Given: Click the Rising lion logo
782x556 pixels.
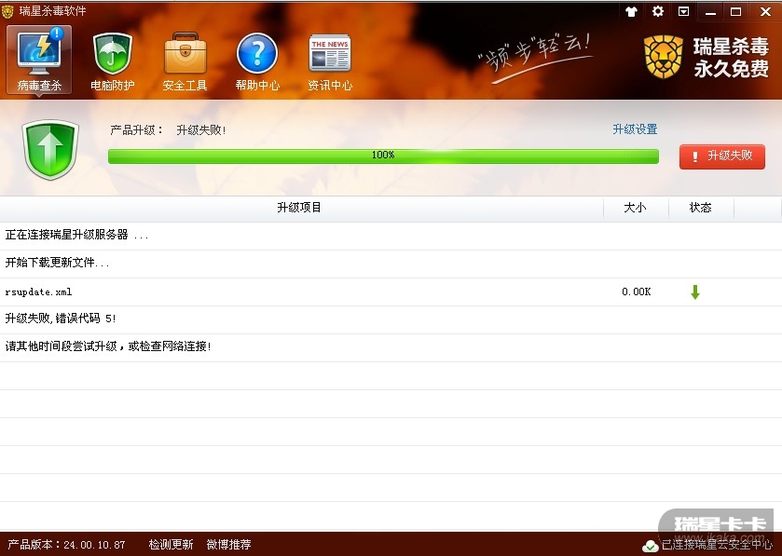Looking at the screenshot, I should 663,57.
